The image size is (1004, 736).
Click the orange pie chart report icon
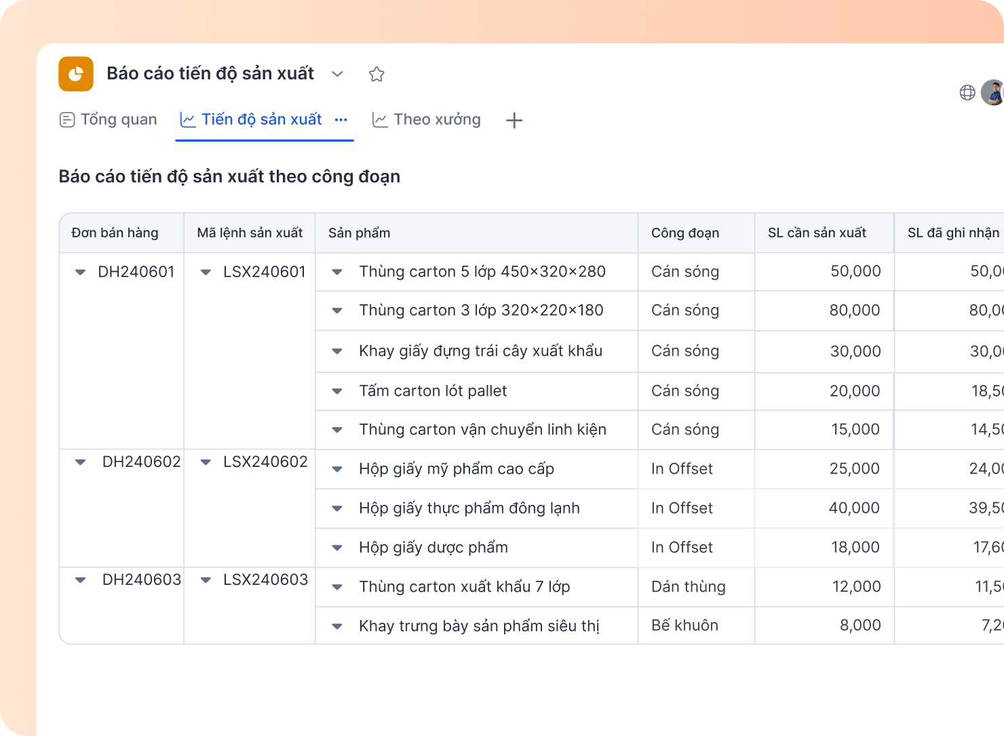(x=76, y=74)
